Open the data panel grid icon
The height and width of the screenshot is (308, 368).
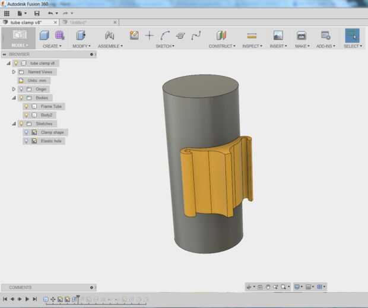click(7, 13)
